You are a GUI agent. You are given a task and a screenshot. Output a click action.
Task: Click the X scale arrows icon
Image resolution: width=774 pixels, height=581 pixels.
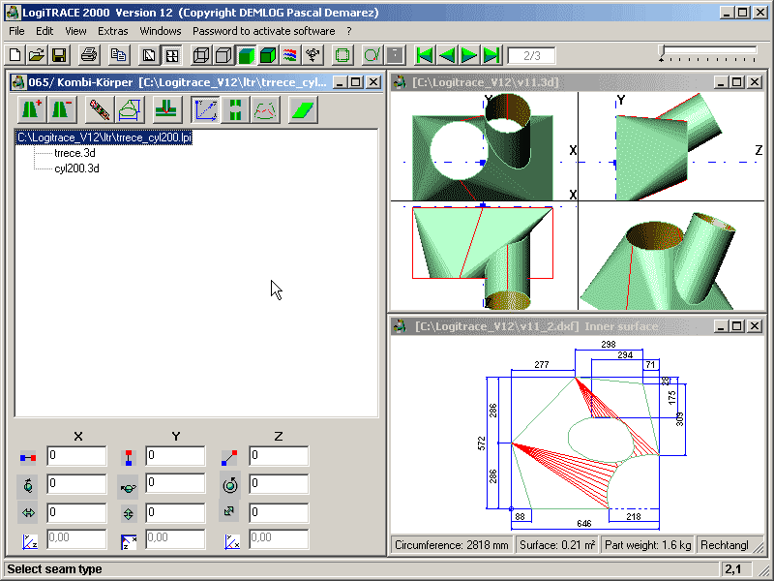tap(28, 513)
